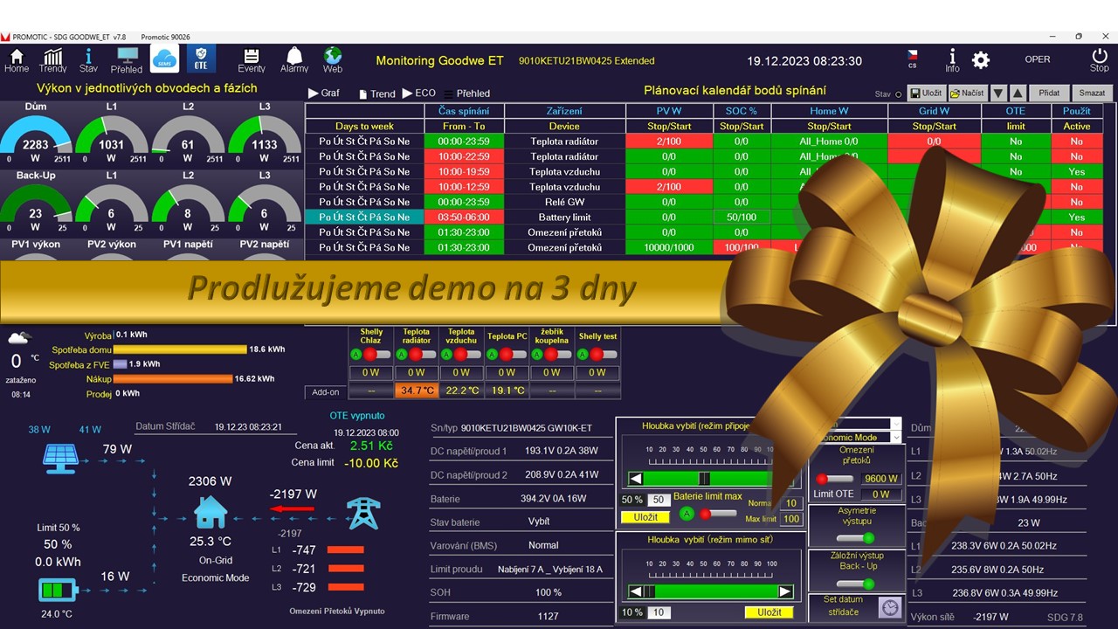Click the right arrow of the off-grid discharge slider
This screenshot has height=629, width=1118.
pos(784,591)
